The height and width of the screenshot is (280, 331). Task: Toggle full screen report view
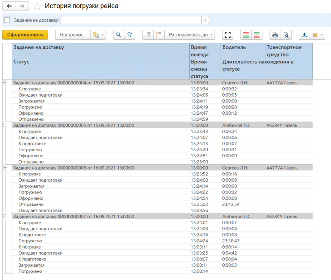tap(228, 35)
